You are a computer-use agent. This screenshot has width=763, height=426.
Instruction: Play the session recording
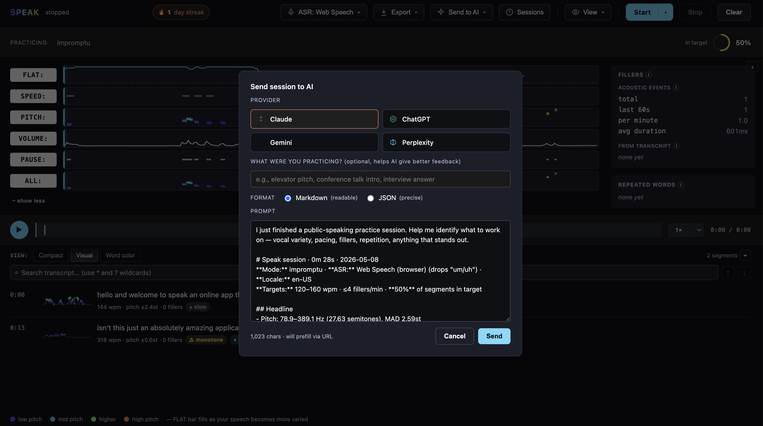[19, 230]
